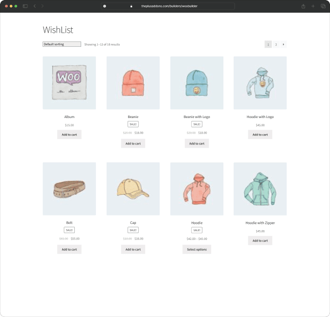Open the Beanie product title link
330x317 pixels.
click(133, 117)
